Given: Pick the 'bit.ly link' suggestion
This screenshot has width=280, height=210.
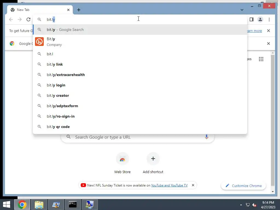Looking at the screenshot, I should [x=140, y=64].
